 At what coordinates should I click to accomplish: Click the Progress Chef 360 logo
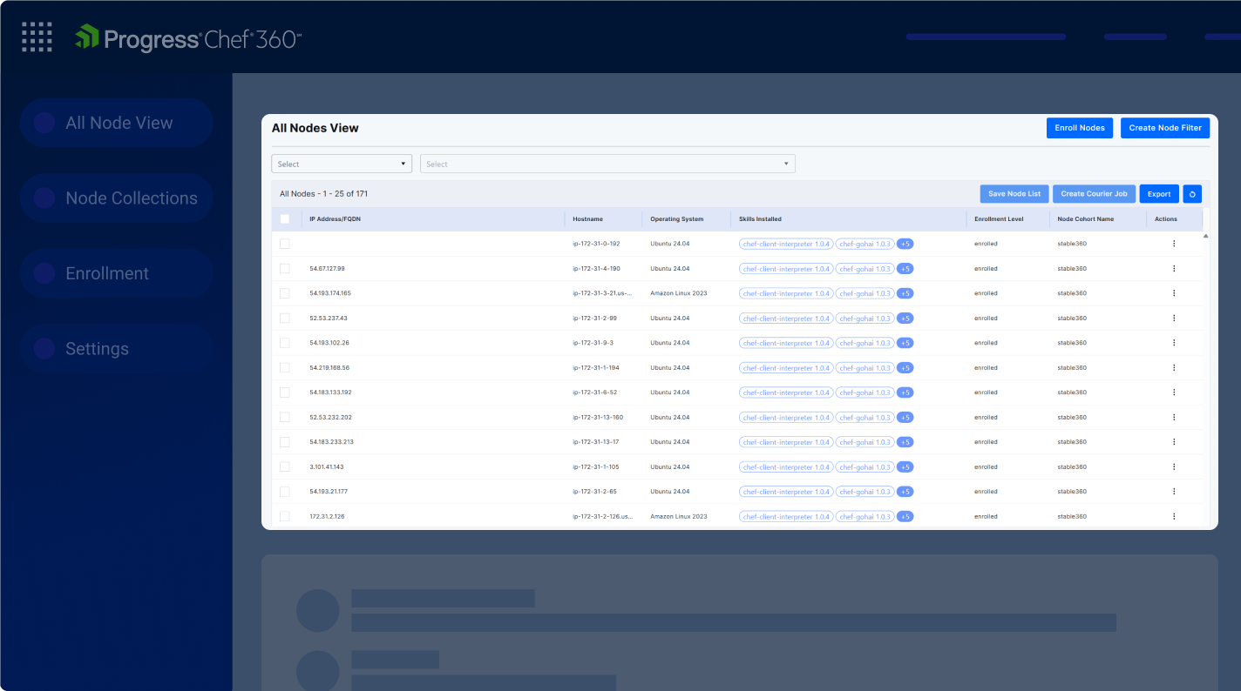187,37
